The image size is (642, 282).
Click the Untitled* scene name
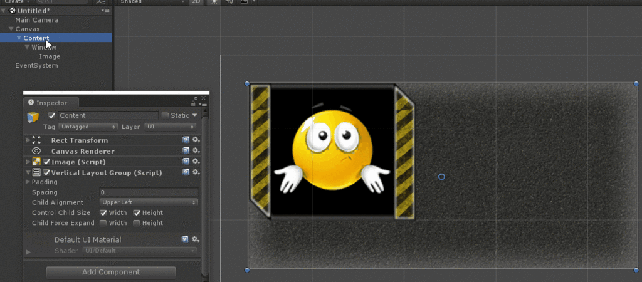[33, 11]
